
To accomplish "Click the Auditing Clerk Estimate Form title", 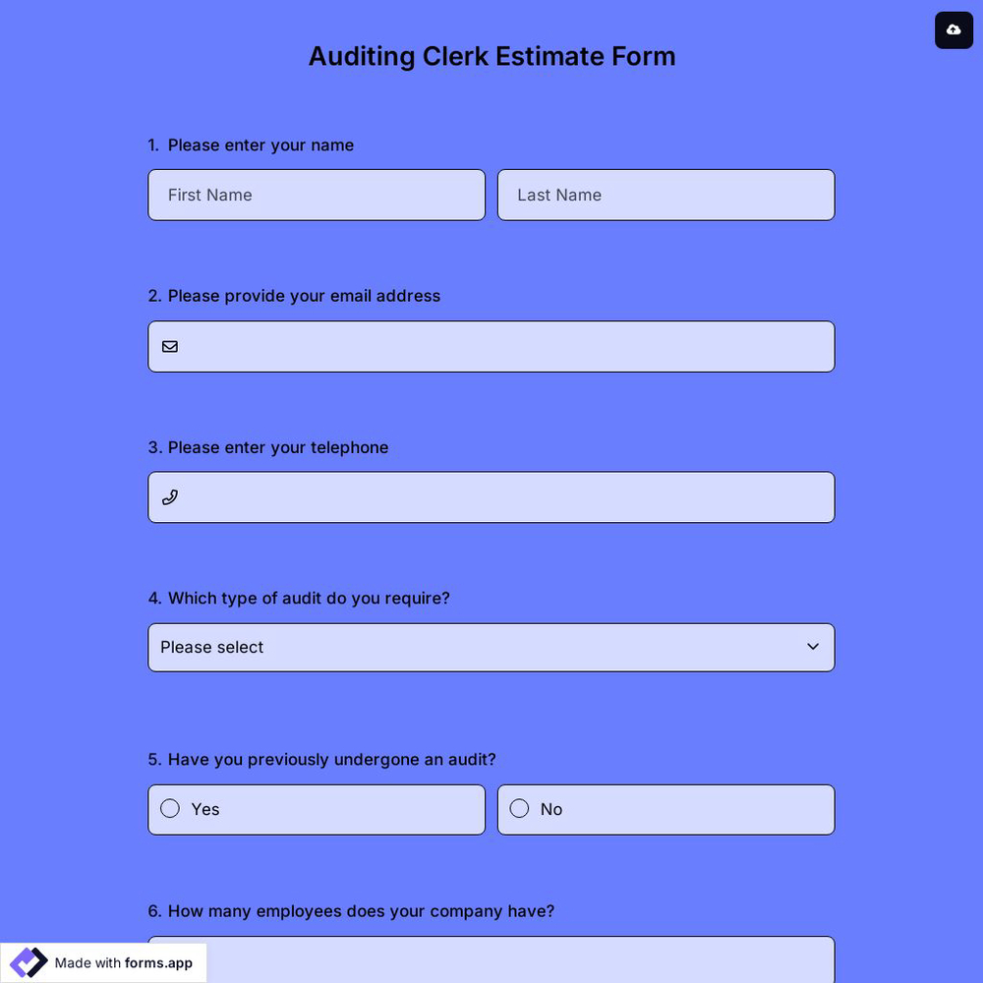I will coord(491,56).
